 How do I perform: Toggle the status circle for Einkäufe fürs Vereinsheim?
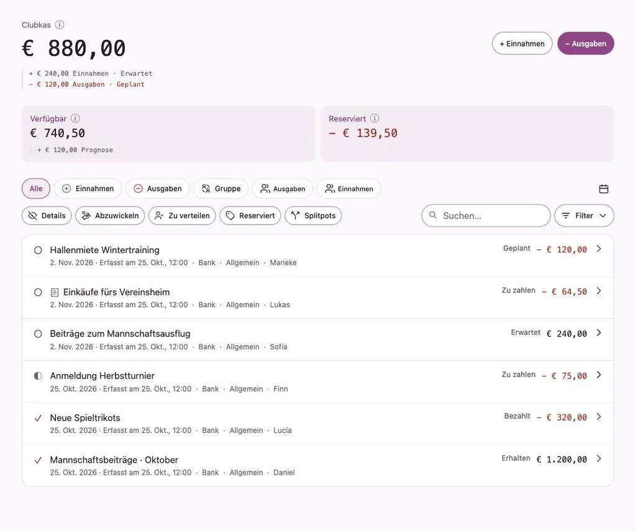(x=38, y=292)
